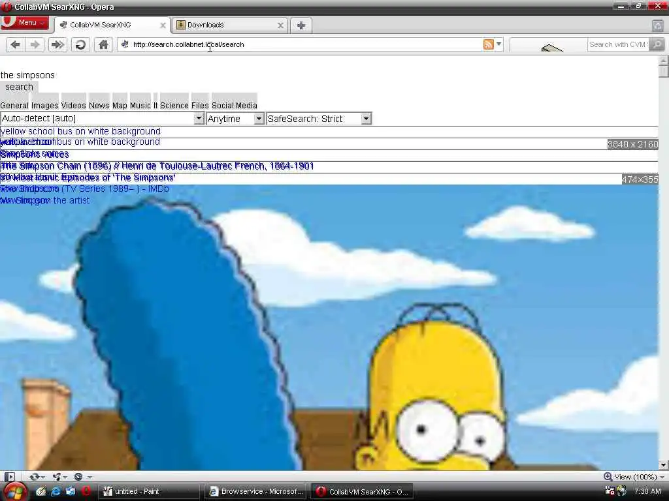The height and width of the screenshot is (501, 669).
Task: Click the Opera Unite icon in status bar
Action: pyautogui.click(x=57, y=476)
